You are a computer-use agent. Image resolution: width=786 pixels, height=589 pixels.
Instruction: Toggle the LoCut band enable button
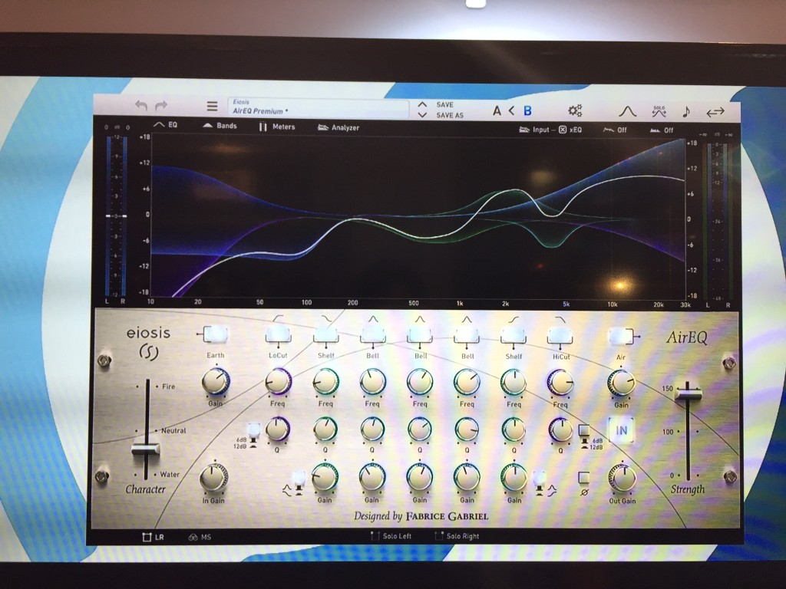click(x=278, y=334)
